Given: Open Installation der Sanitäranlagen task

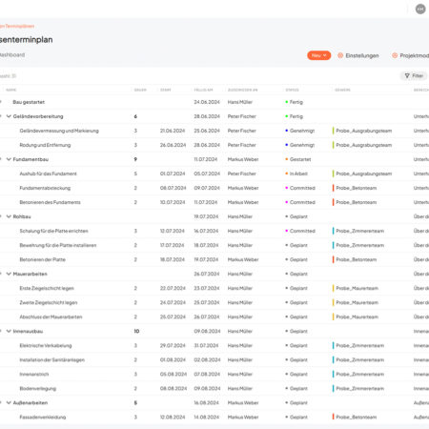Looking at the screenshot, I should pyautogui.click(x=52, y=359).
